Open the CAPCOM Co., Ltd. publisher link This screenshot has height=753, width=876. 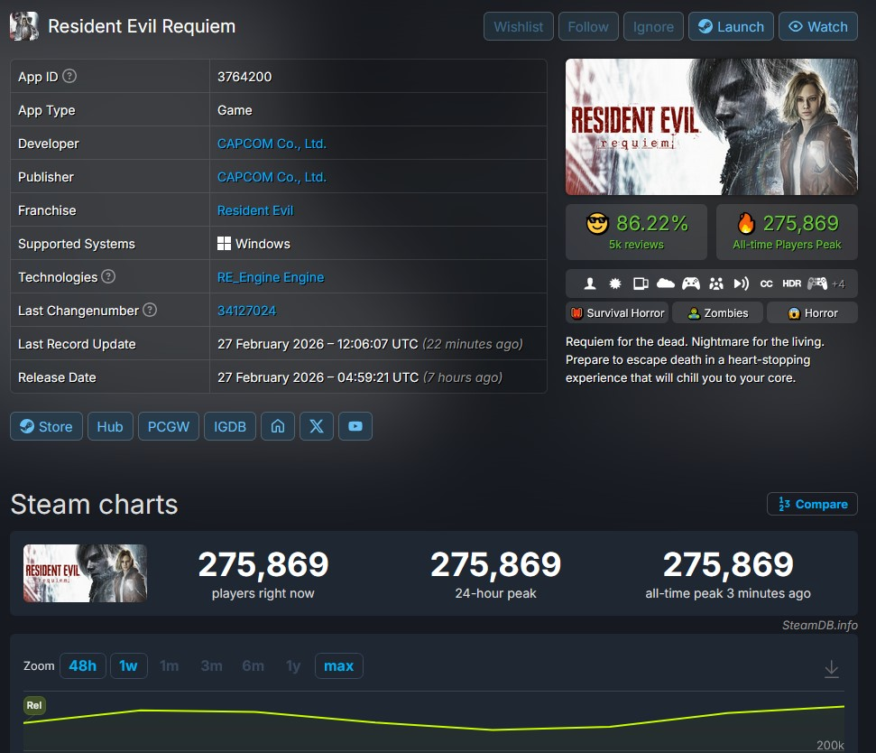[x=272, y=177]
